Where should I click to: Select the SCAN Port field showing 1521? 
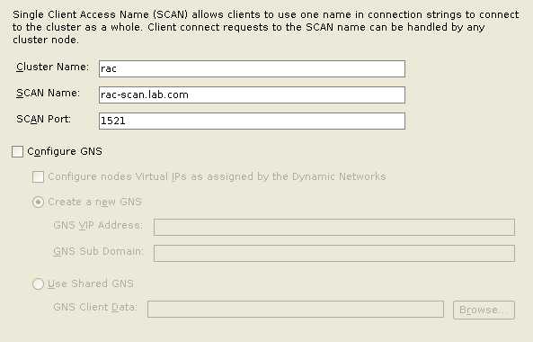click(252, 121)
